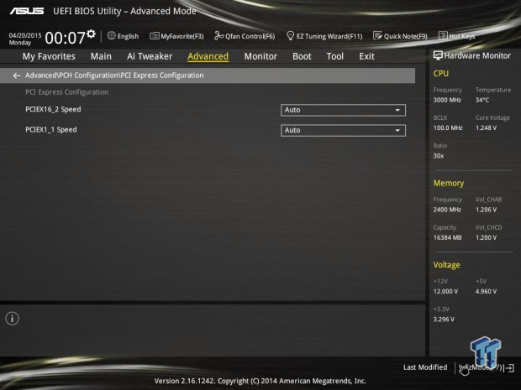
Task: Open the Boot tab
Action: click(302, 56)
